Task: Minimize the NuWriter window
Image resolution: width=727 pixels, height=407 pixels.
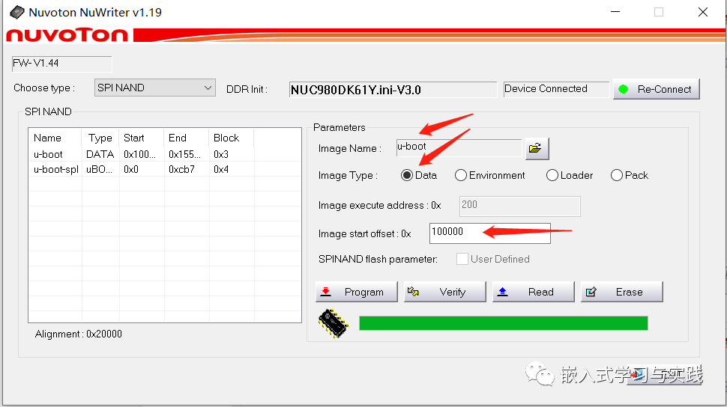Action: pyautogui.click(x=615, y=12)
